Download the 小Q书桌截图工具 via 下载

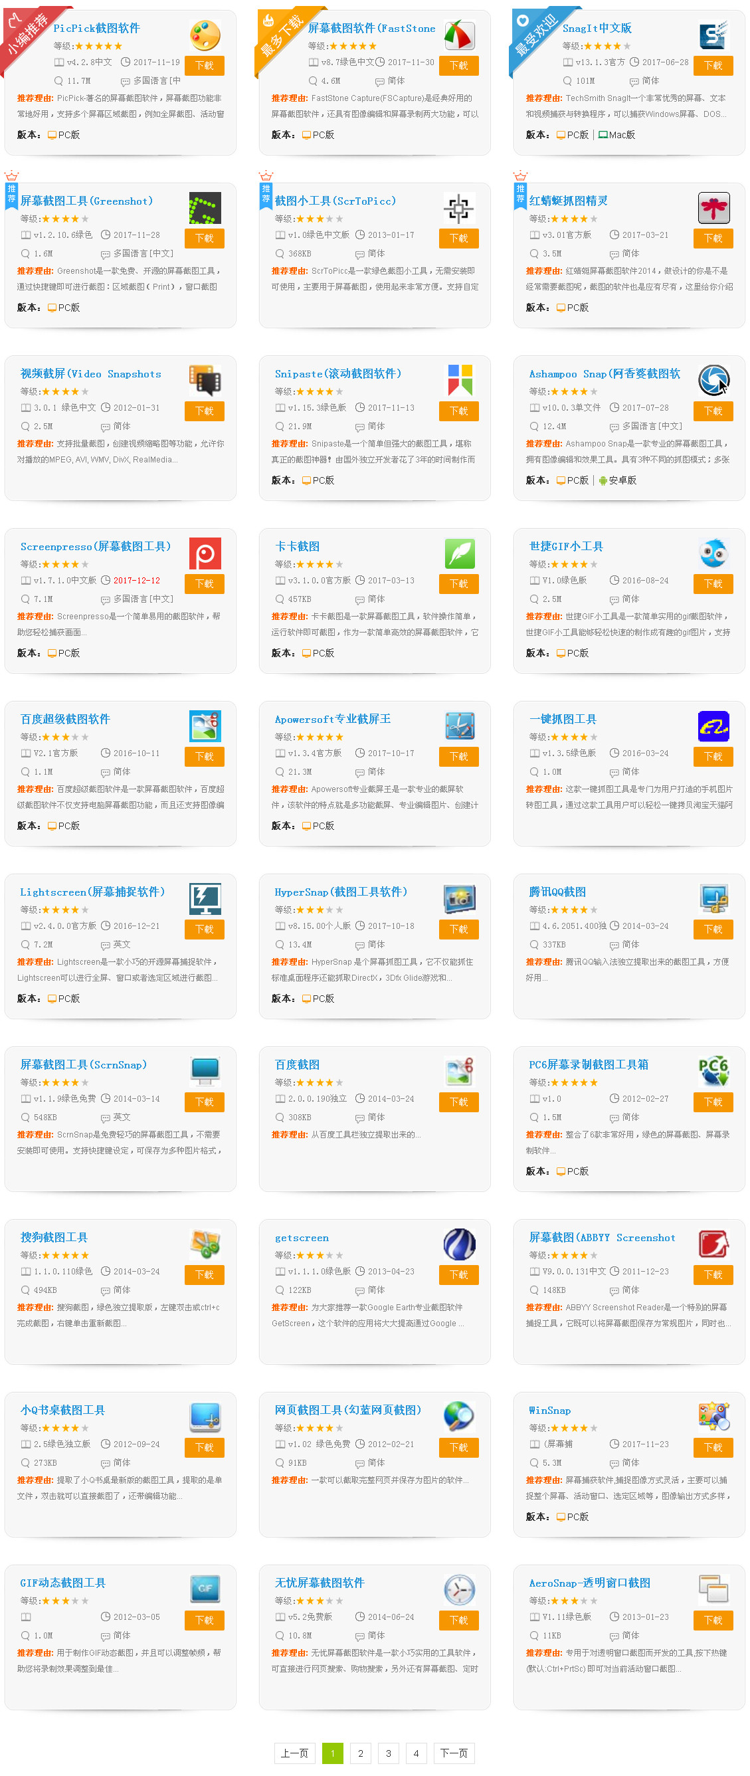(x=205, y=1448)
